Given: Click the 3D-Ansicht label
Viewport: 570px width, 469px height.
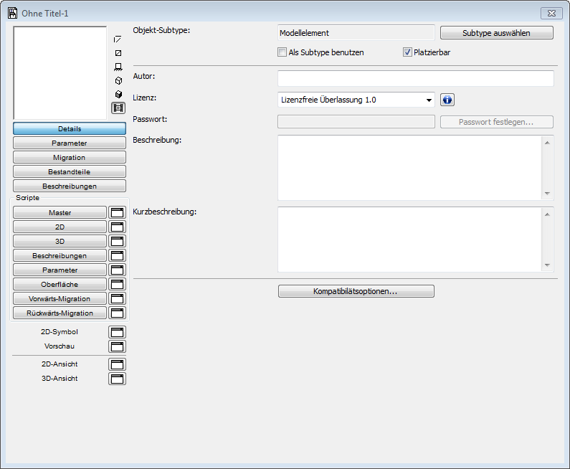Looking at the screenshot, I should (x=60, y=379).
